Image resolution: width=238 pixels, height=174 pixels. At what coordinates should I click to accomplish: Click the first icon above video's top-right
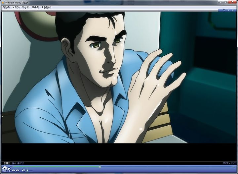tap(224, 10)
